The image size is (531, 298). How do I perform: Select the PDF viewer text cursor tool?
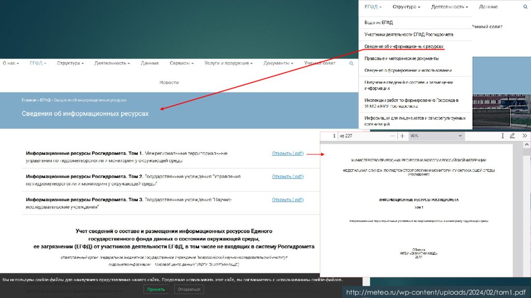(502, 136)
